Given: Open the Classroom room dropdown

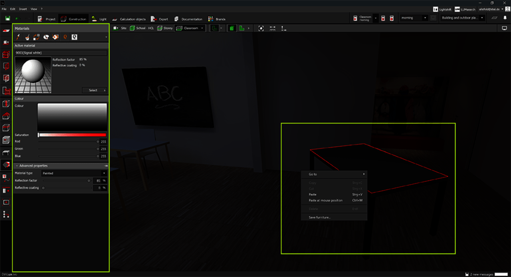Looking at the screenshot, I should coord(190,28).
